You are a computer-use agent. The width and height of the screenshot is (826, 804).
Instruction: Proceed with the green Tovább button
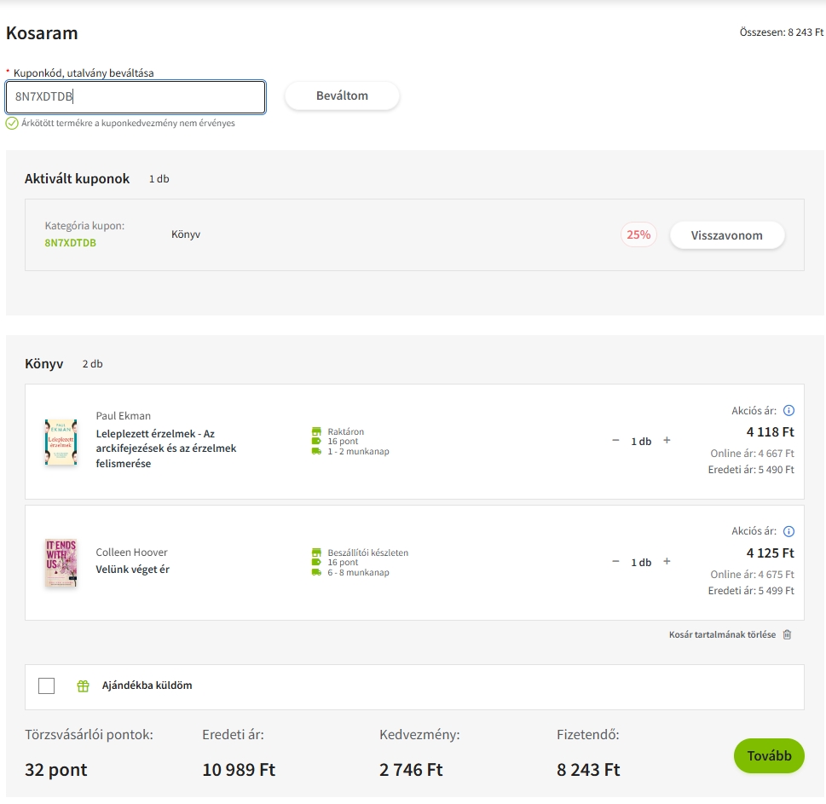click(x=768, y=755)
